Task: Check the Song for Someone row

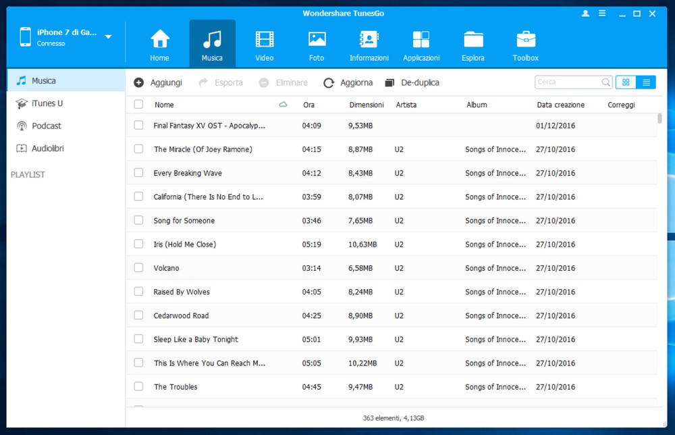Action: click(x=138, y=220)
